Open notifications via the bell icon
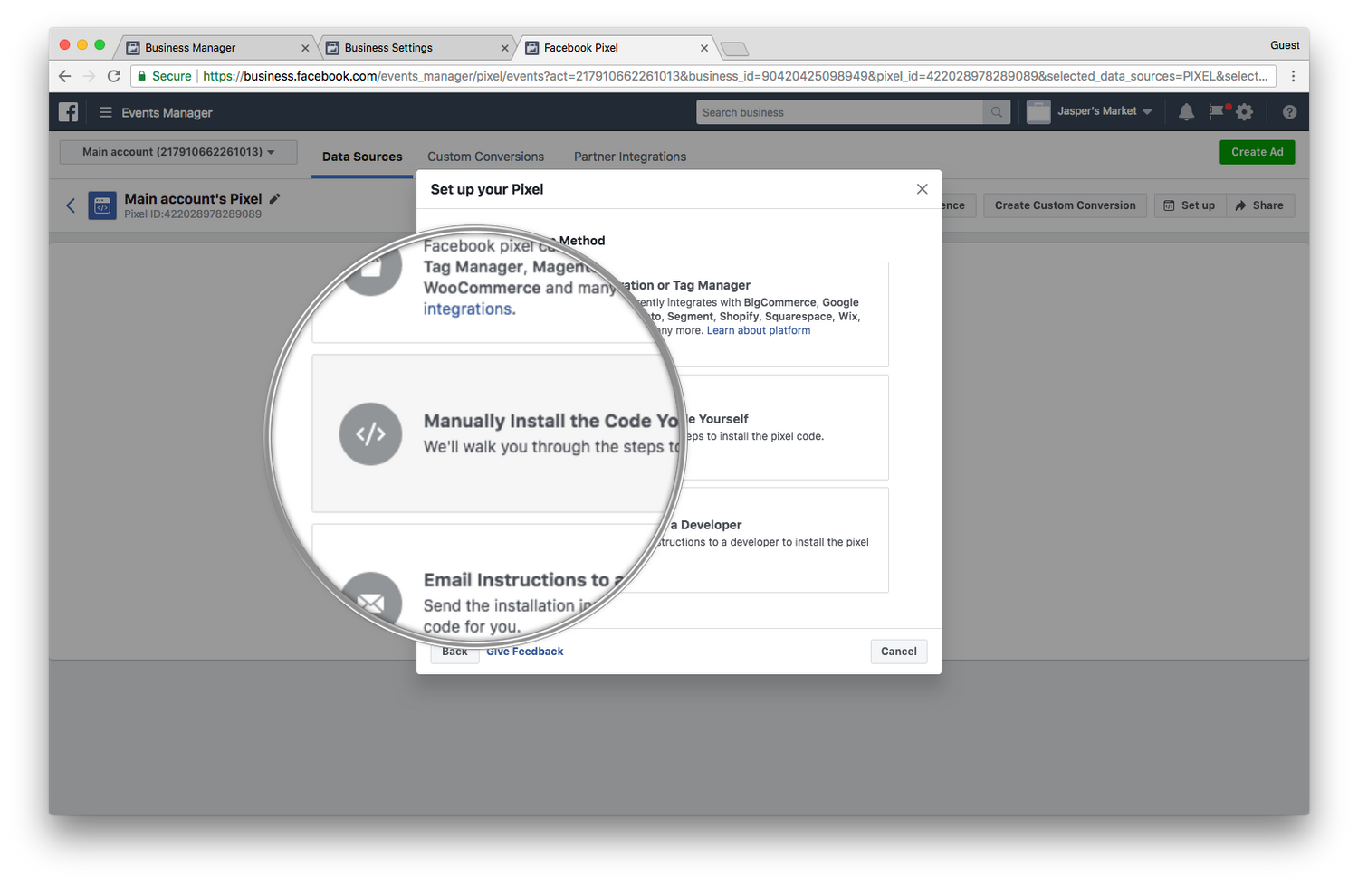The height and width of the screenshot is (885, 1358). pos(1186,111)
